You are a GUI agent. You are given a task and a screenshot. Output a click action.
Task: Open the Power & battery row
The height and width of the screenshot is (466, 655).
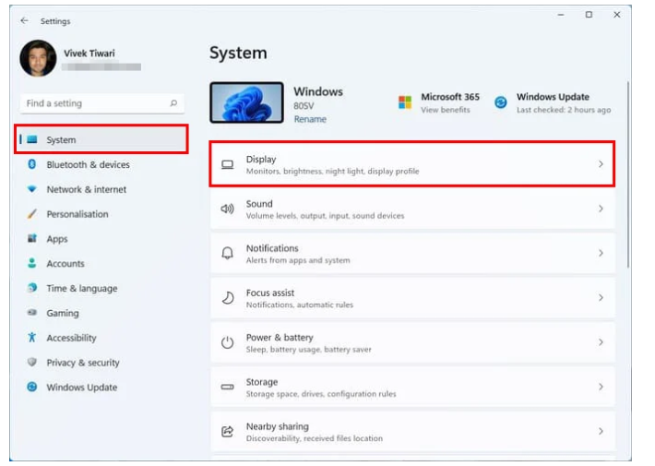pos(412,342)
